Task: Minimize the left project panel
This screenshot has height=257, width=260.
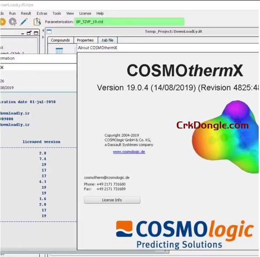Action: (23, 34)
